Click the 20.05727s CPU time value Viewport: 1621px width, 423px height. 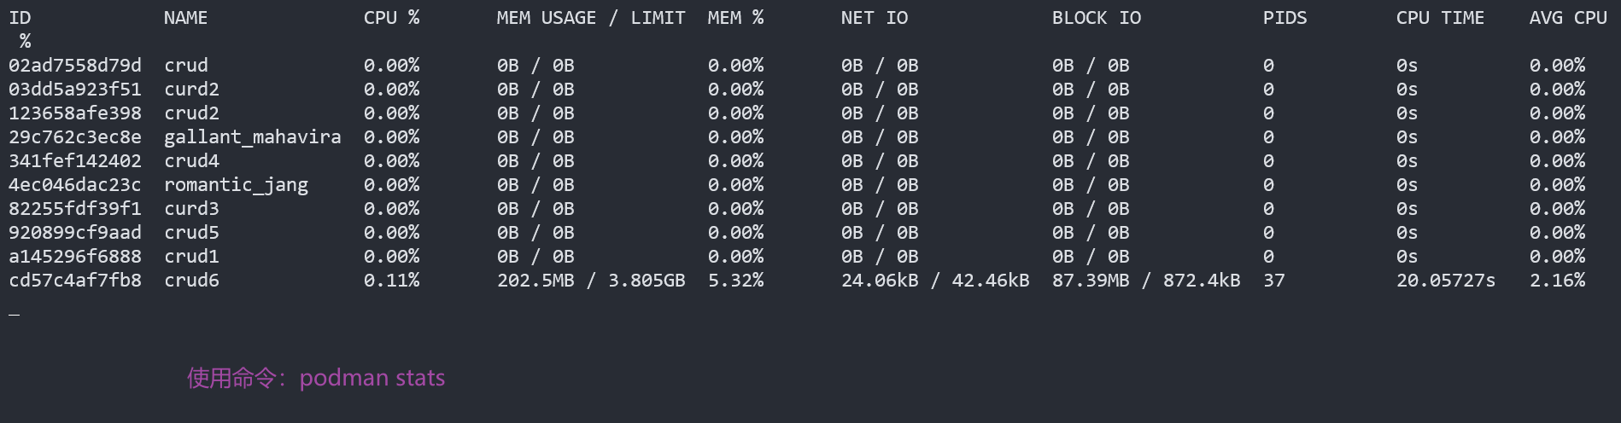coord(1445,281)
